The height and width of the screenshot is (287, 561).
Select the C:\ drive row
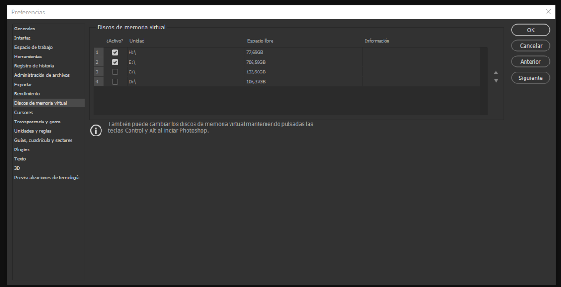[287, 72]
